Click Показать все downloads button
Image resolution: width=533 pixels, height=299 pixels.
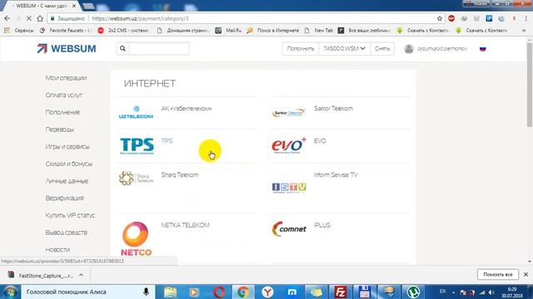[x=498, y=275]
